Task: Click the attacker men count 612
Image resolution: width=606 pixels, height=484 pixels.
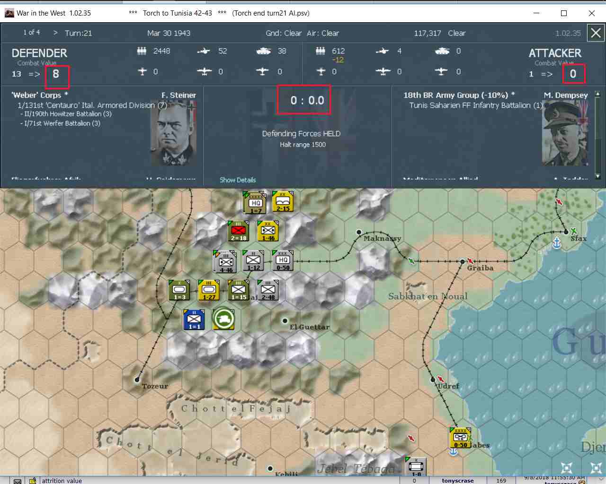Action: pyautogui.click(x=339, y=51)
